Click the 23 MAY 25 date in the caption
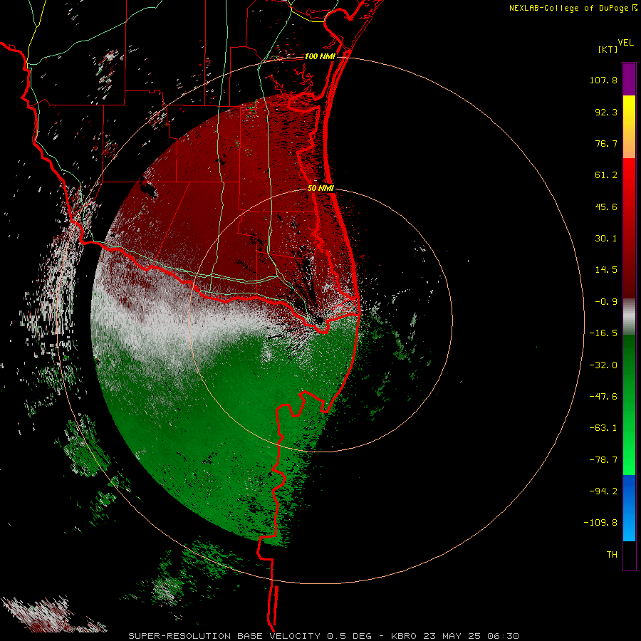 tap(454, 636)
